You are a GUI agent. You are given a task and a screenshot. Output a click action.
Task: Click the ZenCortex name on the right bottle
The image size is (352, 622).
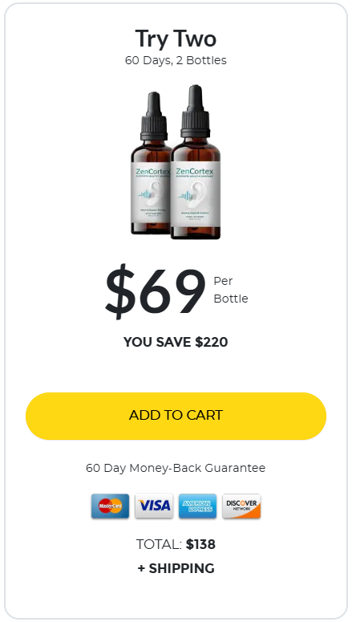pos(195,172)
